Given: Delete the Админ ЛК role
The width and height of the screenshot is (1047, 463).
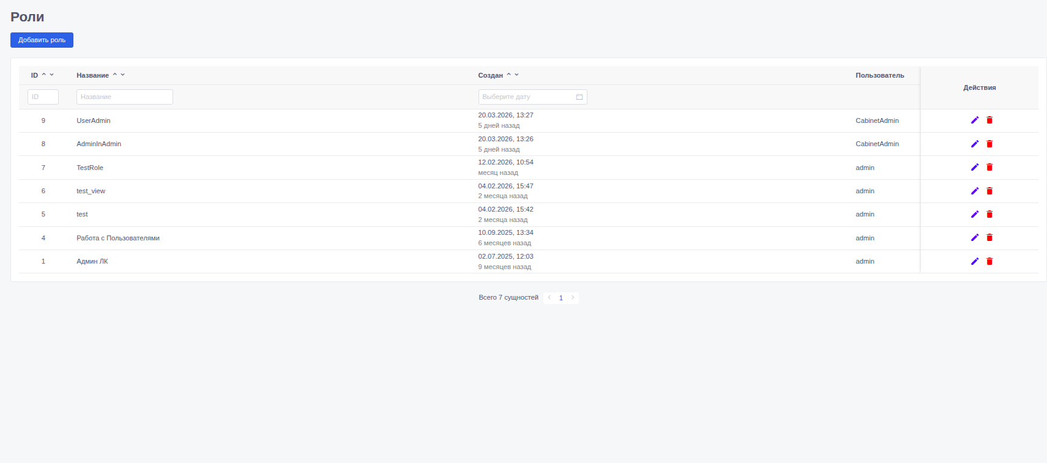Looking at the screenshot, I should tap(989, 261).
